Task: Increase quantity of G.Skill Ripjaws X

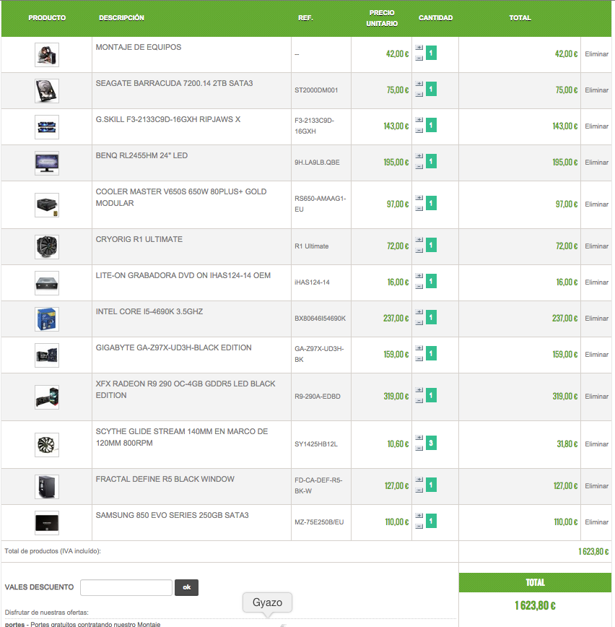Action: point(419,120)
